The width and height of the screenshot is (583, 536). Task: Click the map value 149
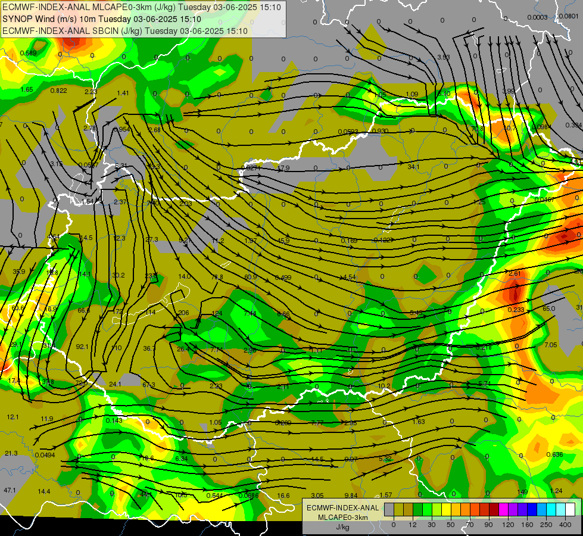[x=522, y=492]
